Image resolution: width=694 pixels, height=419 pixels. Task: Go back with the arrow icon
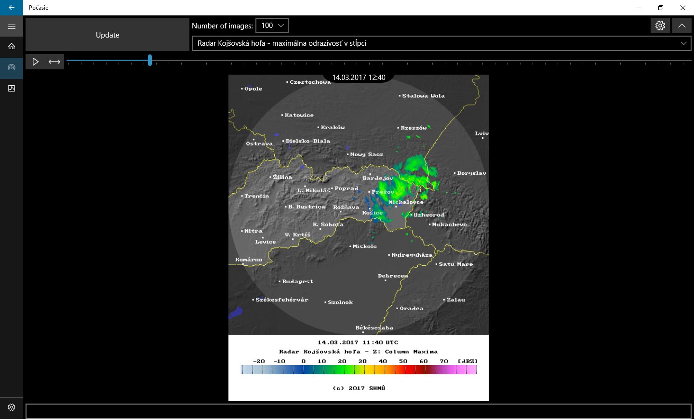12,8
